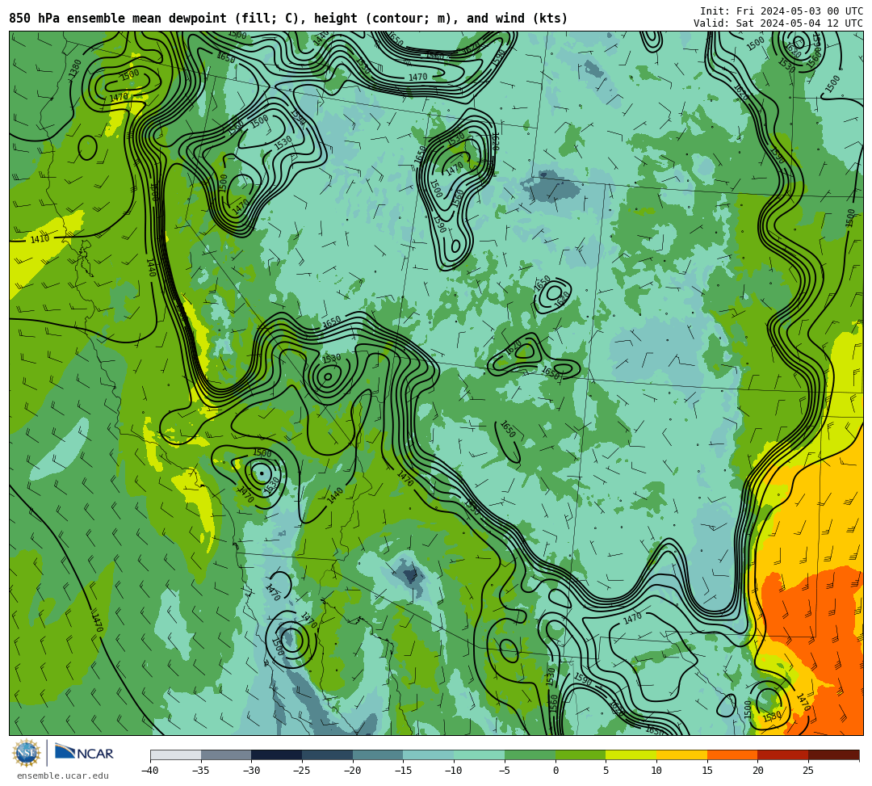Pick the yellow-green 5 to 10 colorbar swatch

point(631,754)
